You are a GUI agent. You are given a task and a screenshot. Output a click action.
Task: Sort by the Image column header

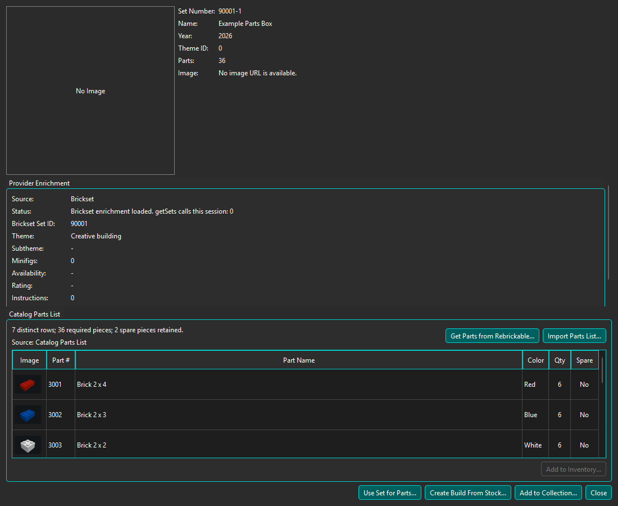pyautogui.click(x=30, y=360)
